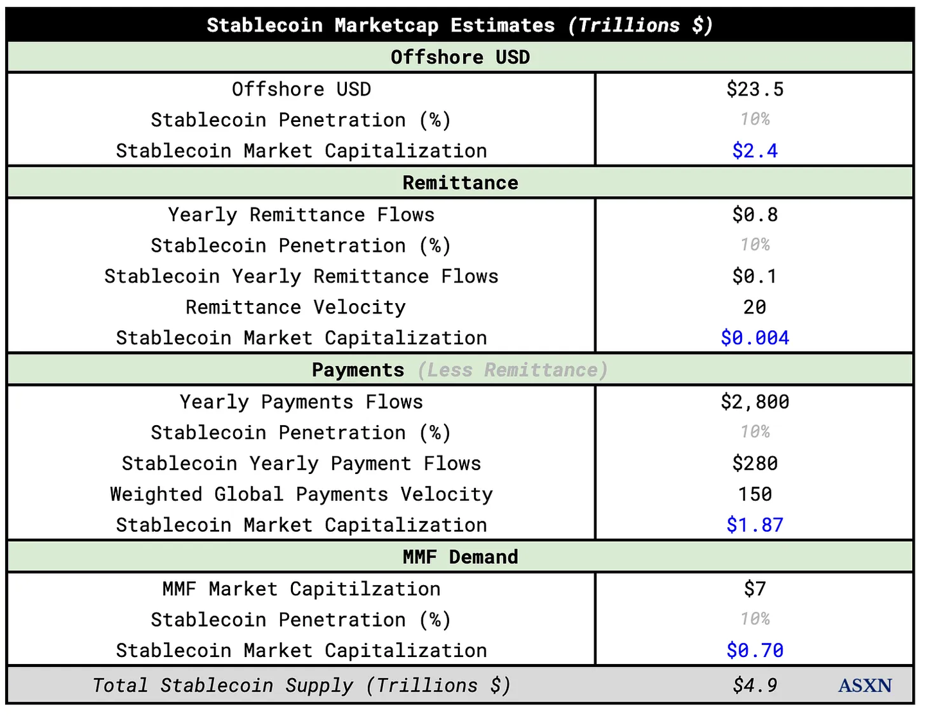
Task: Click the $2,800 payments flows value
Action: (755, 403)
